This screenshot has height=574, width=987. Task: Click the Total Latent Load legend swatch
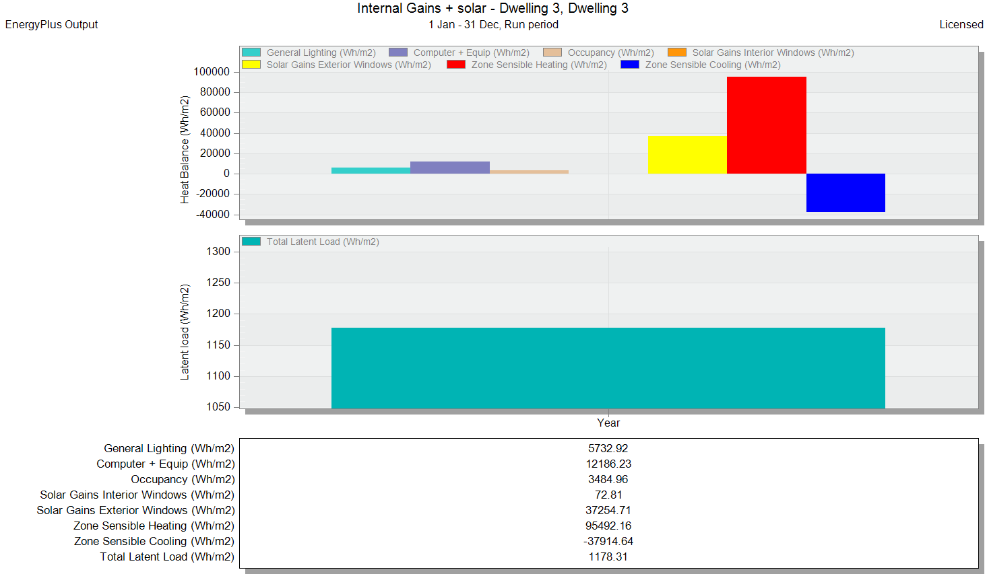point(251,242)
